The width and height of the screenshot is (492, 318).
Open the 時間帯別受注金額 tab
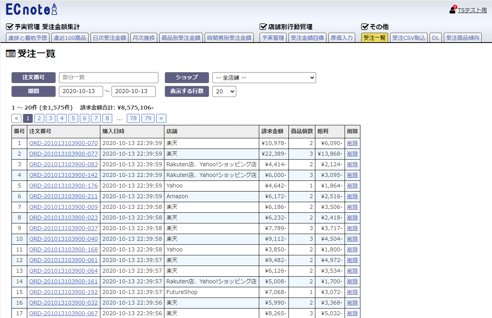229,38
